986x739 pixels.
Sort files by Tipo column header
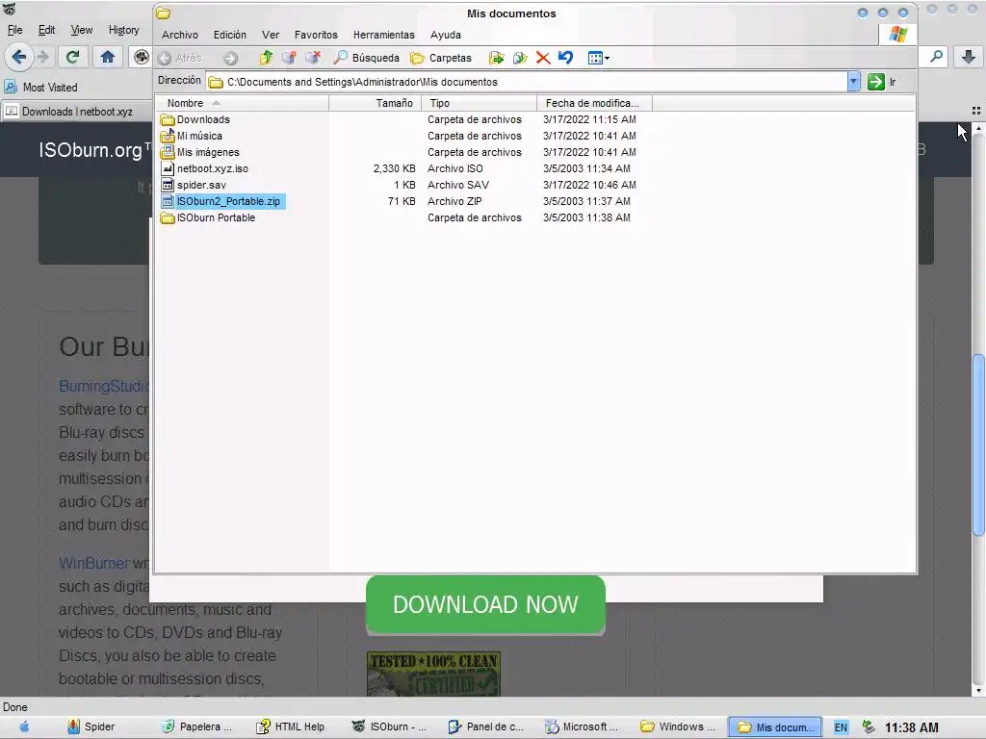tap(480, 103)
